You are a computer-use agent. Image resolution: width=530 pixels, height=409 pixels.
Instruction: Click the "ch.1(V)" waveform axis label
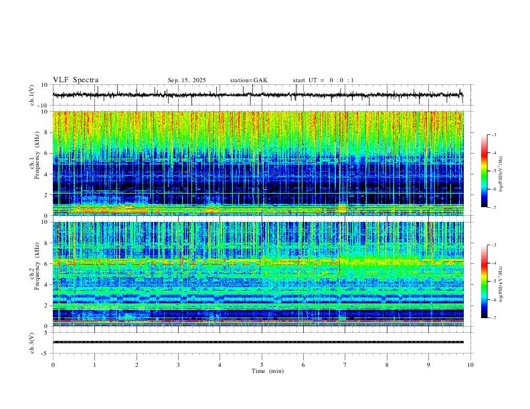point(32,95)
